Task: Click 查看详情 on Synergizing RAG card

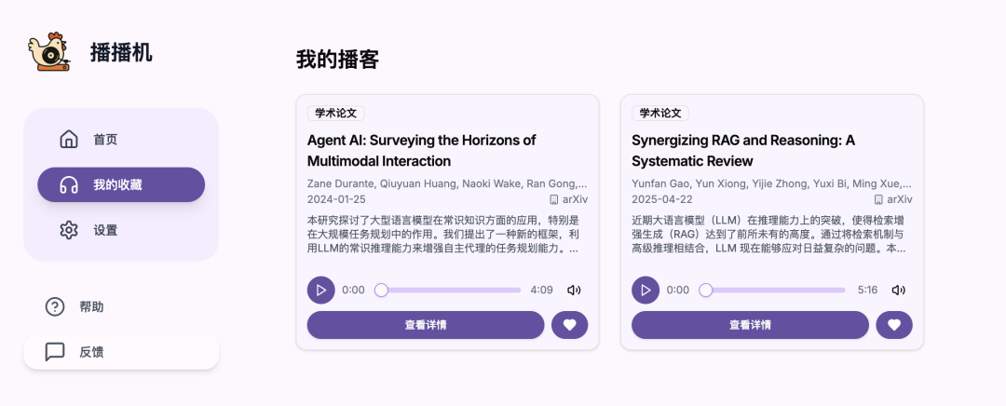Action: pyautogui.click(x=750, y=325)
